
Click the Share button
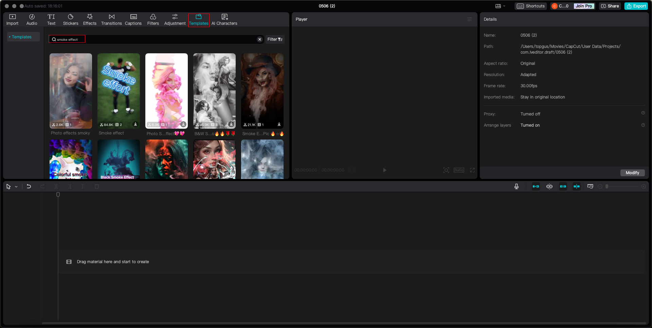[610, 6]
